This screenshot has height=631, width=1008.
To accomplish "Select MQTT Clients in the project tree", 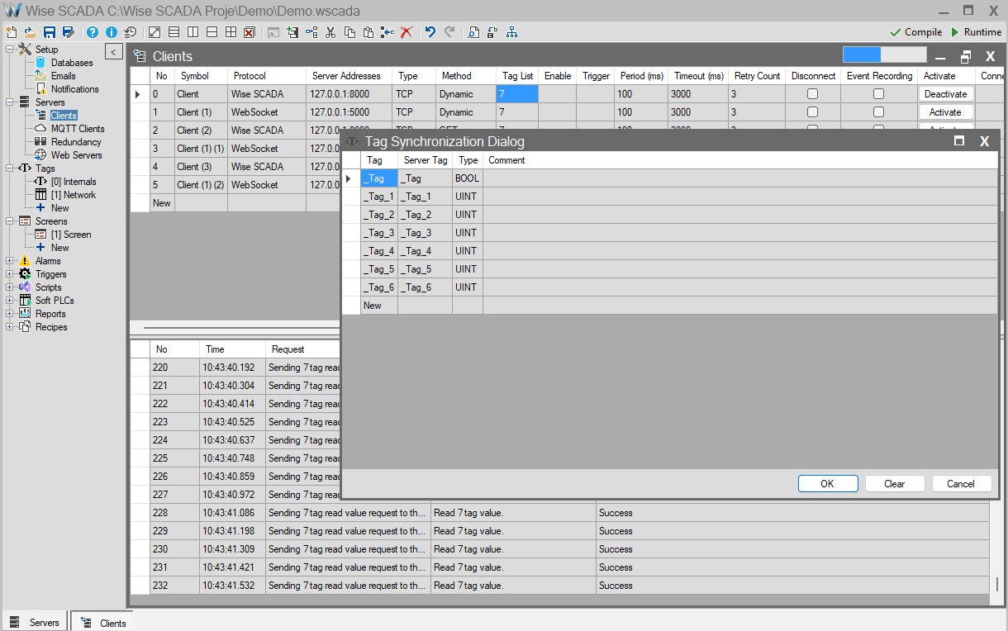I will click(x=77, y=129).
